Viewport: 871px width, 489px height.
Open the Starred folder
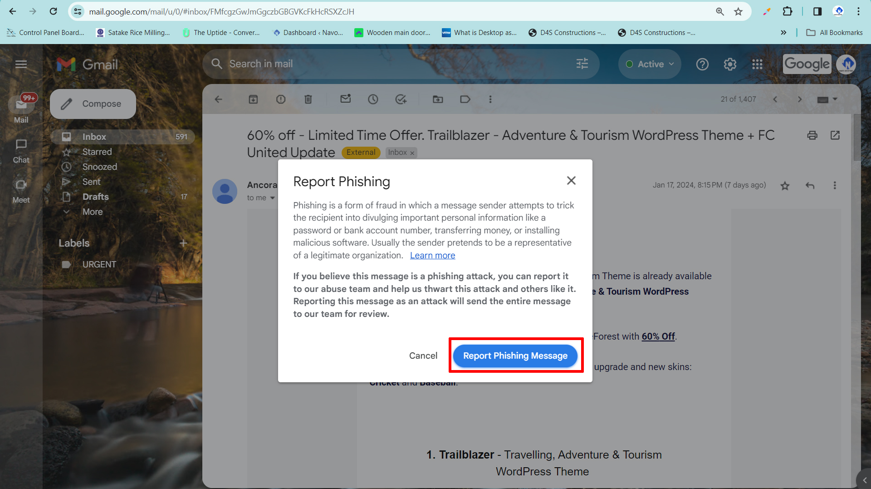point(97,152)
